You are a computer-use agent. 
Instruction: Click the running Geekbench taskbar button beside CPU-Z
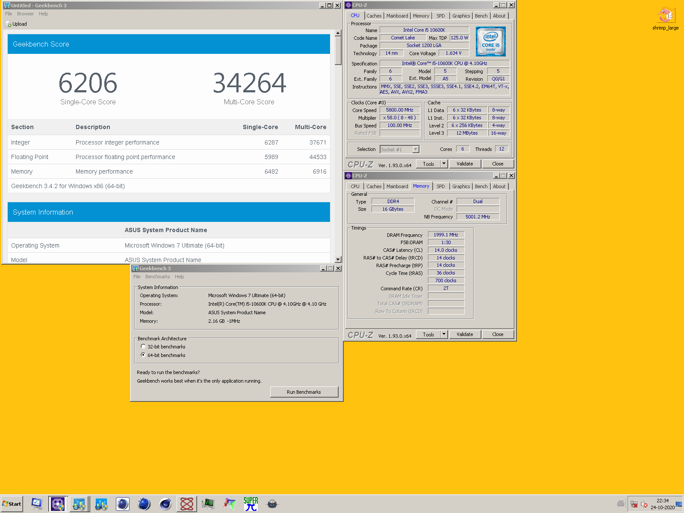tap(79, 504)
